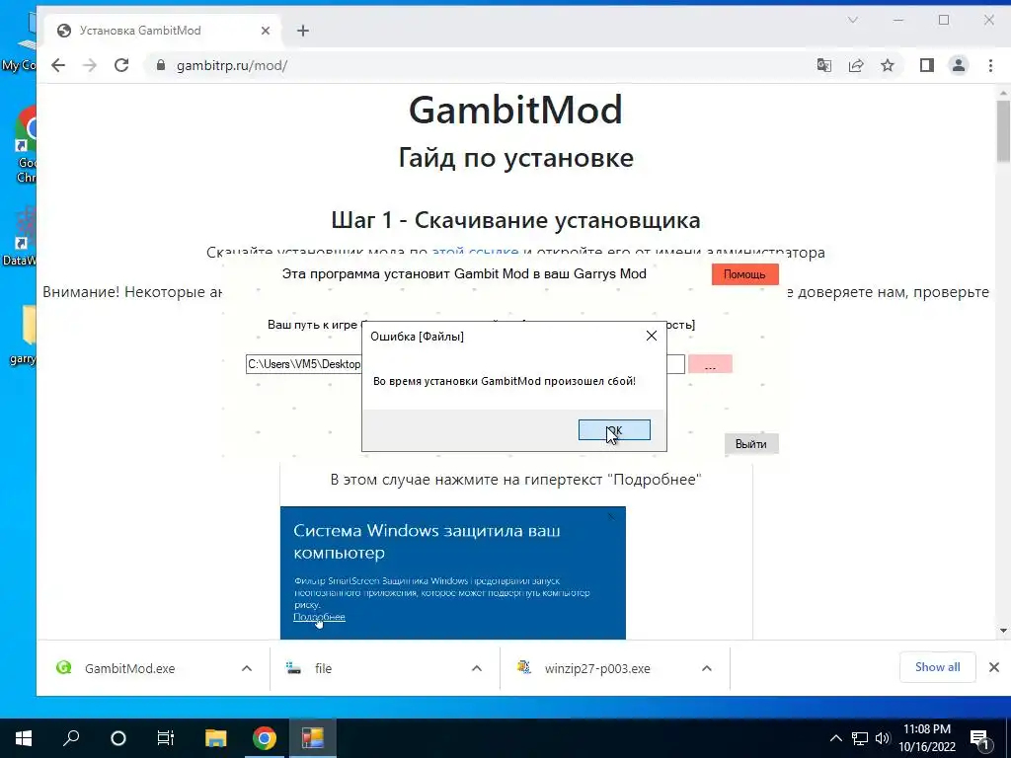This screenshot has height=758, width=1011.
Task: Select the Google Chrome desktop shortcut
Action: pos(26,146)
